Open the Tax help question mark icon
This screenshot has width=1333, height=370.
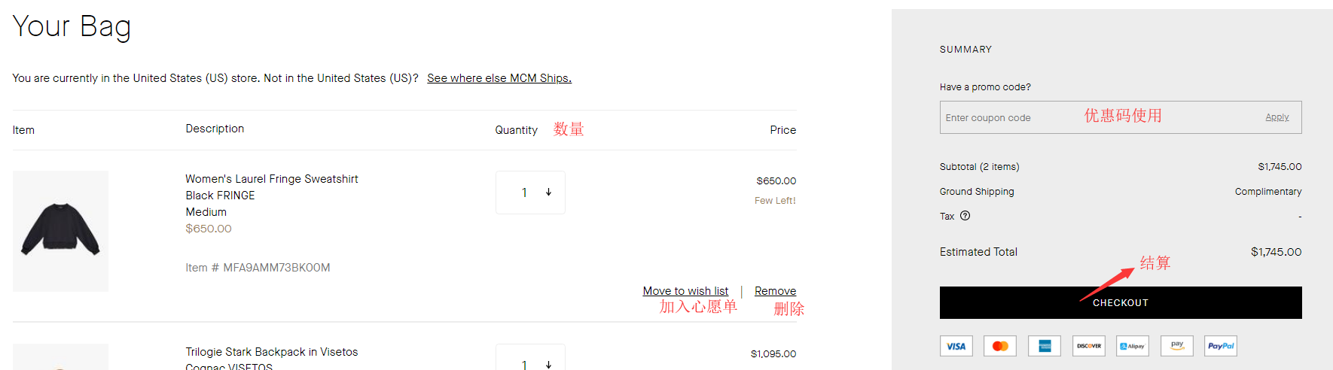(x=965, y=216)
